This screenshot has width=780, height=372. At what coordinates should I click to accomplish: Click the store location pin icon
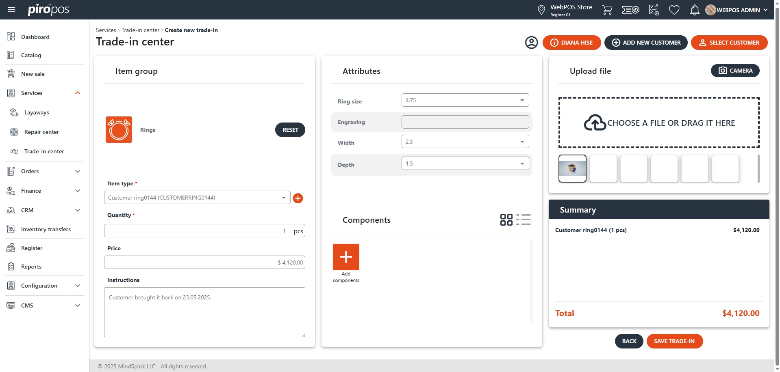[x=541, y=10]
